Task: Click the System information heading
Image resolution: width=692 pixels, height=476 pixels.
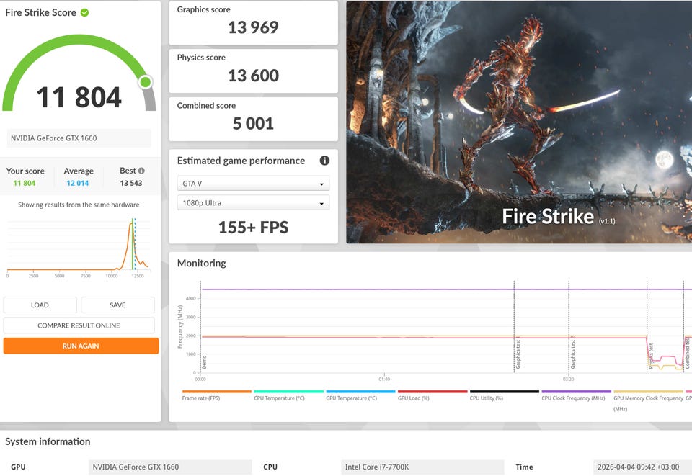Action: (48, 441)
